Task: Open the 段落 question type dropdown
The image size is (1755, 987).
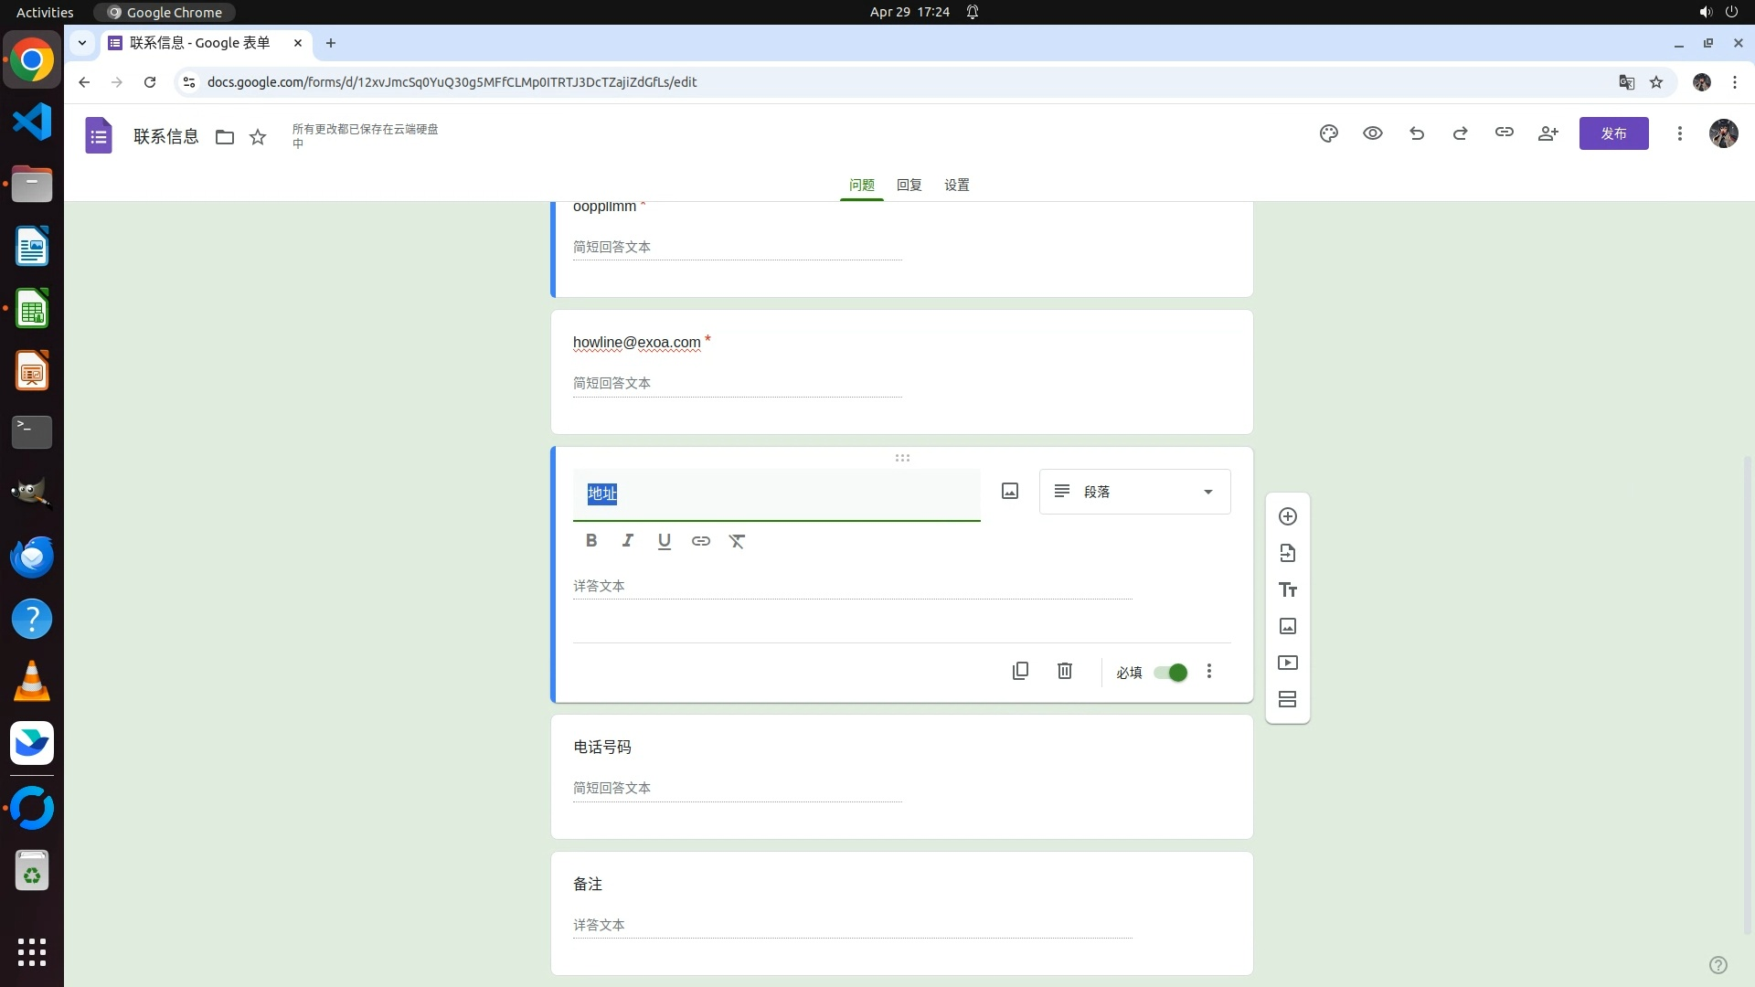Action: click(x=1134, y=492)
